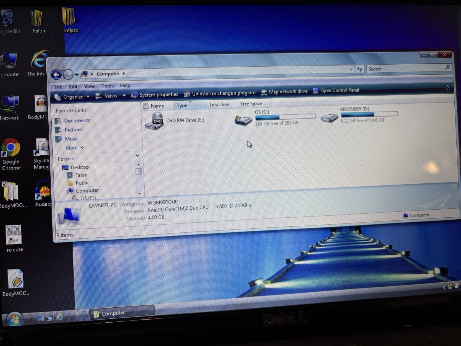Open the 'so cute' image file
461x346 pixels.
14,239
